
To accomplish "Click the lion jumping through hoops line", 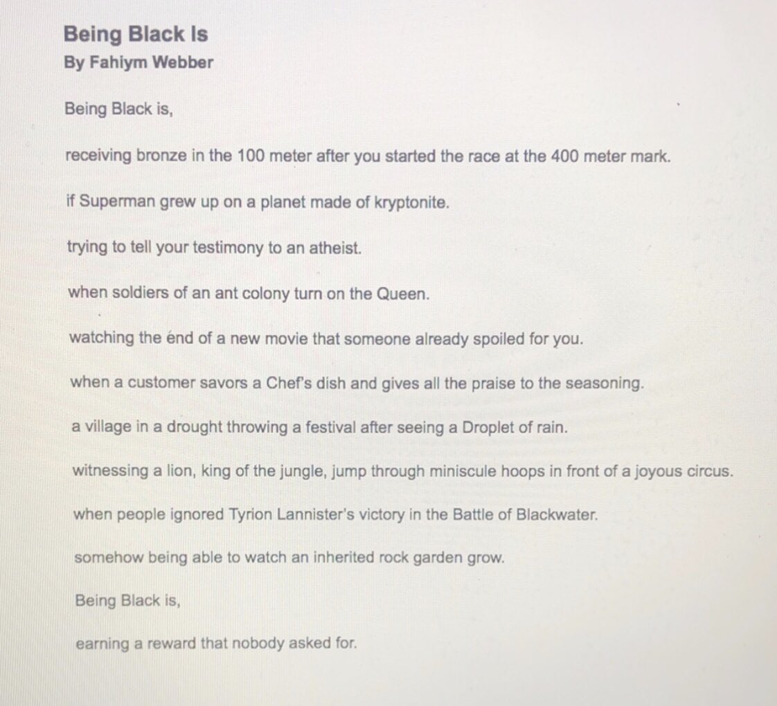I will click(402, 471).
